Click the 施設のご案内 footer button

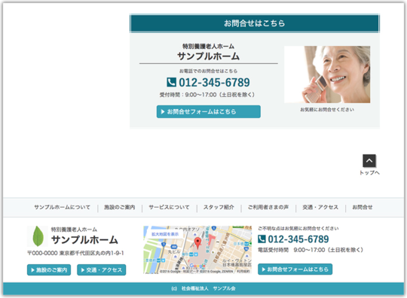[x=49, y=270]
